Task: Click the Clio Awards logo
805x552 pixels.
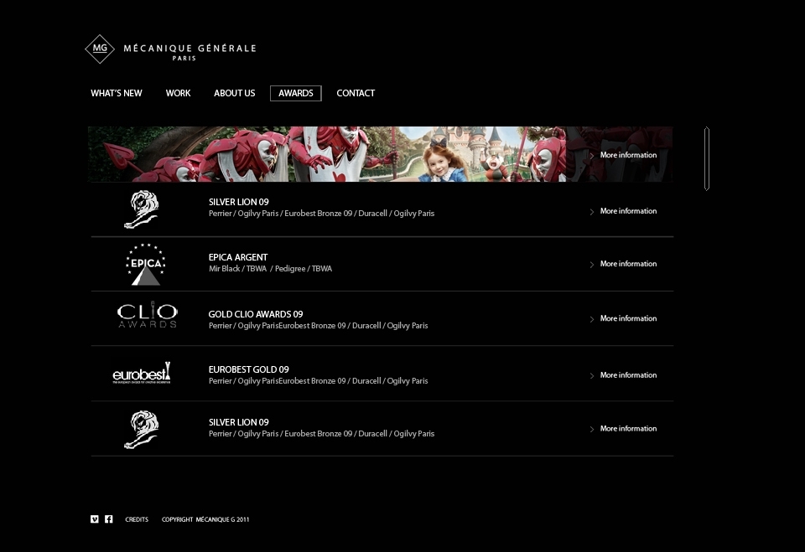Action: point(148,315)
